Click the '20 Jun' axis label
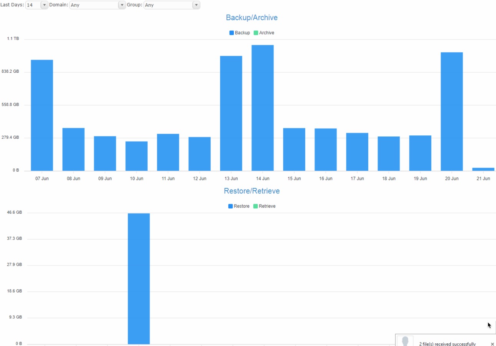 coord(452,179)
